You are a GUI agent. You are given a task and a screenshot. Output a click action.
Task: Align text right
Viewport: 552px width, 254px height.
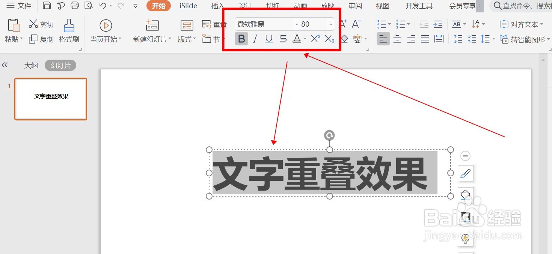pyautogui.click(x=411, y=39)
